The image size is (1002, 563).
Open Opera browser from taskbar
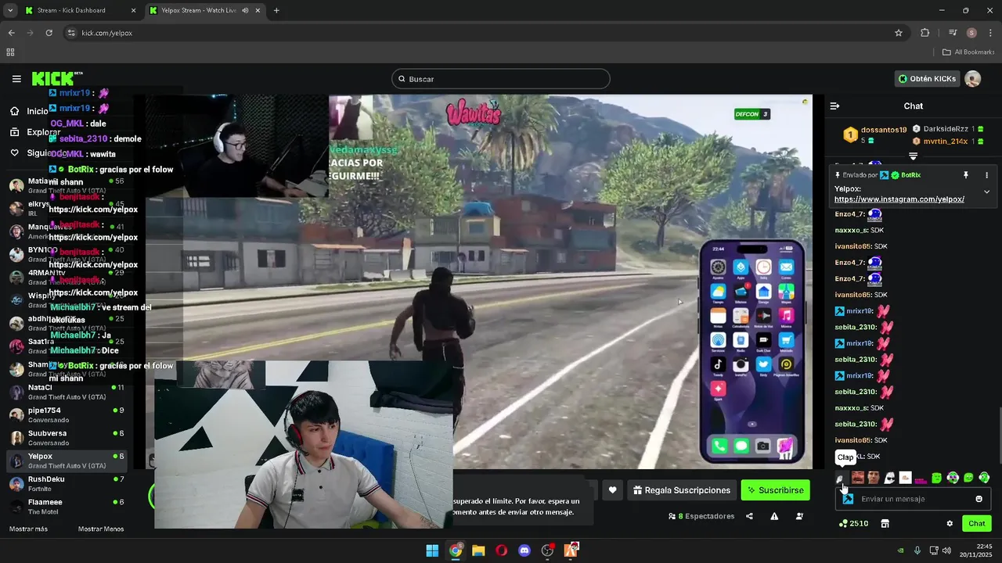point(501,550)
